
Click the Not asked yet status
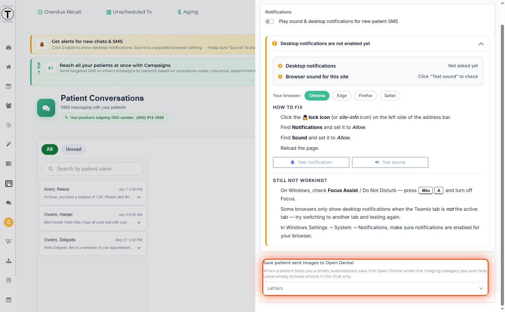coord(463,66)
